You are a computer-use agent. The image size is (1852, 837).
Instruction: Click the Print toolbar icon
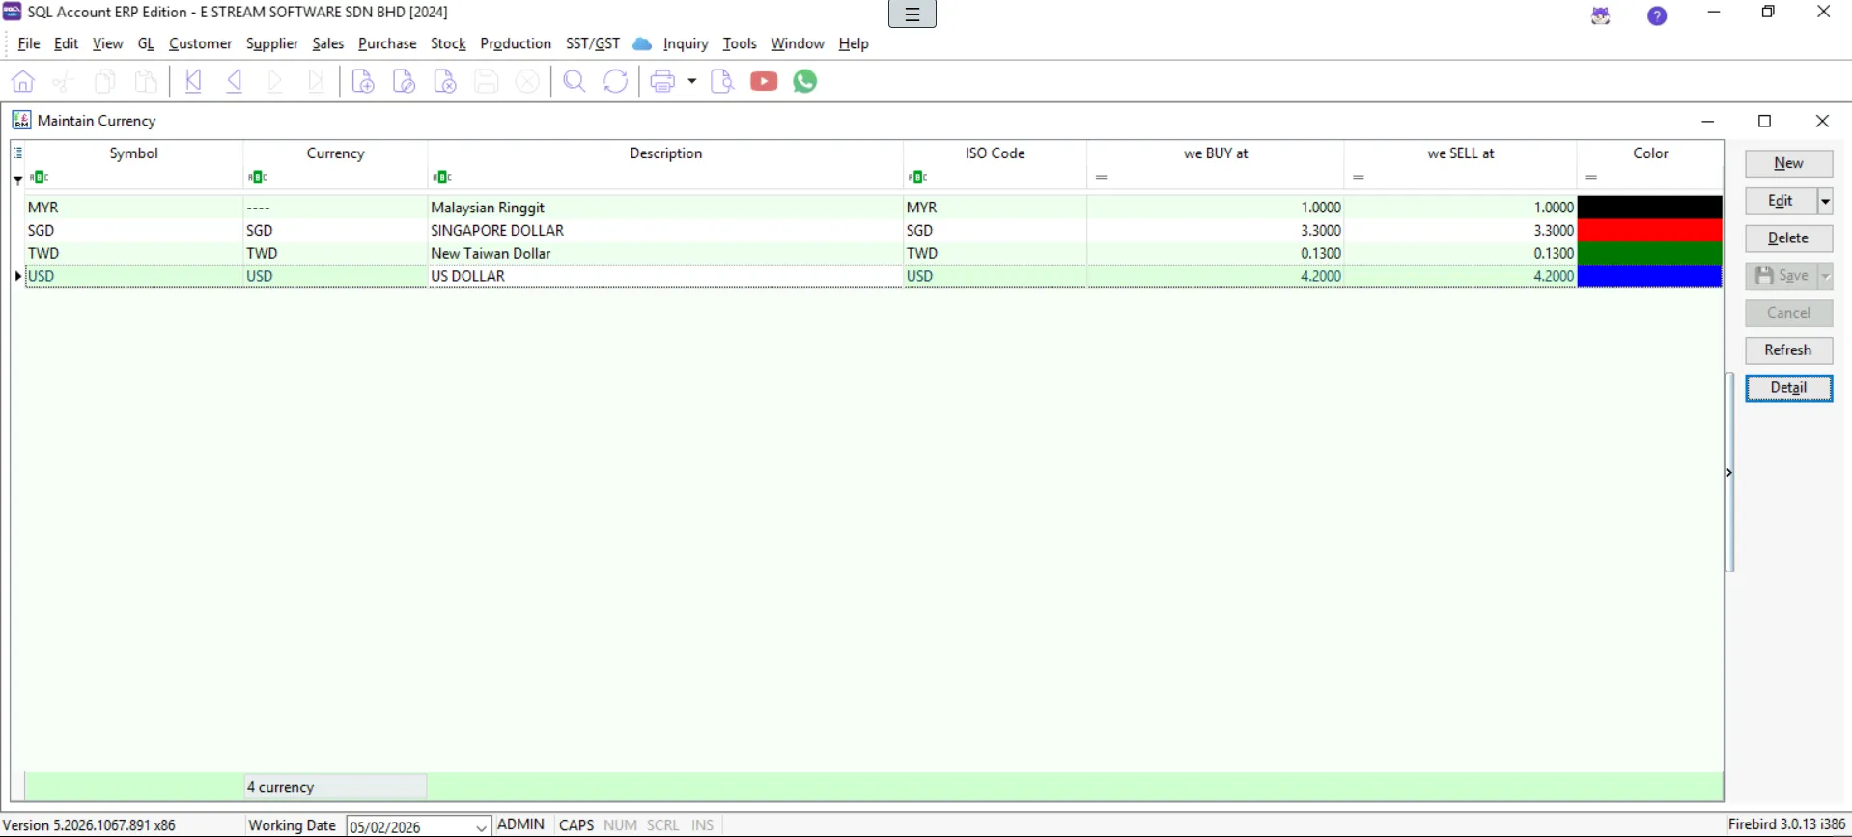click(662, 81)
